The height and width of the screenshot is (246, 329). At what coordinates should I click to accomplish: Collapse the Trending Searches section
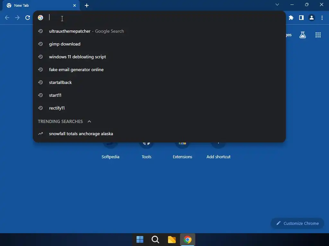point(89,121)
